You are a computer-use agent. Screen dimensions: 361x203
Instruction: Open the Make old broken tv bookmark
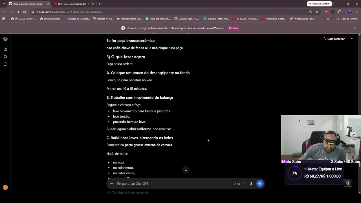coord(158,19)
